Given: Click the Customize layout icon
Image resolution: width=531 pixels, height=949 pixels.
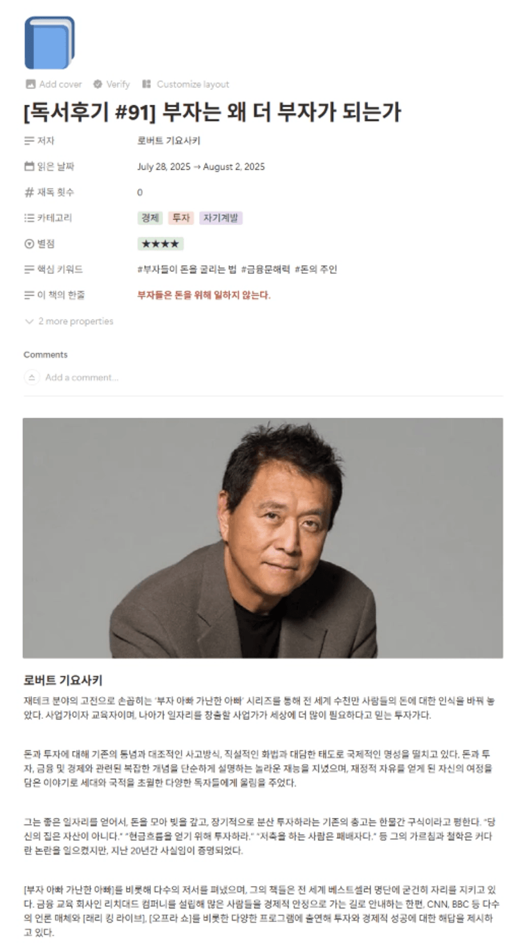Looking at the screenshot, I should coord(146,84).
